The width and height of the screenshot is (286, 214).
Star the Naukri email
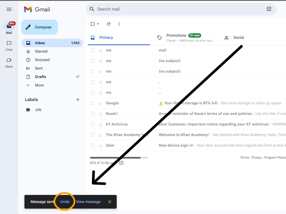tap(101, 114)
